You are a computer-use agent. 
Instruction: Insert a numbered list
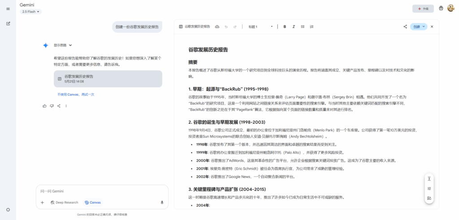point(312,26)
